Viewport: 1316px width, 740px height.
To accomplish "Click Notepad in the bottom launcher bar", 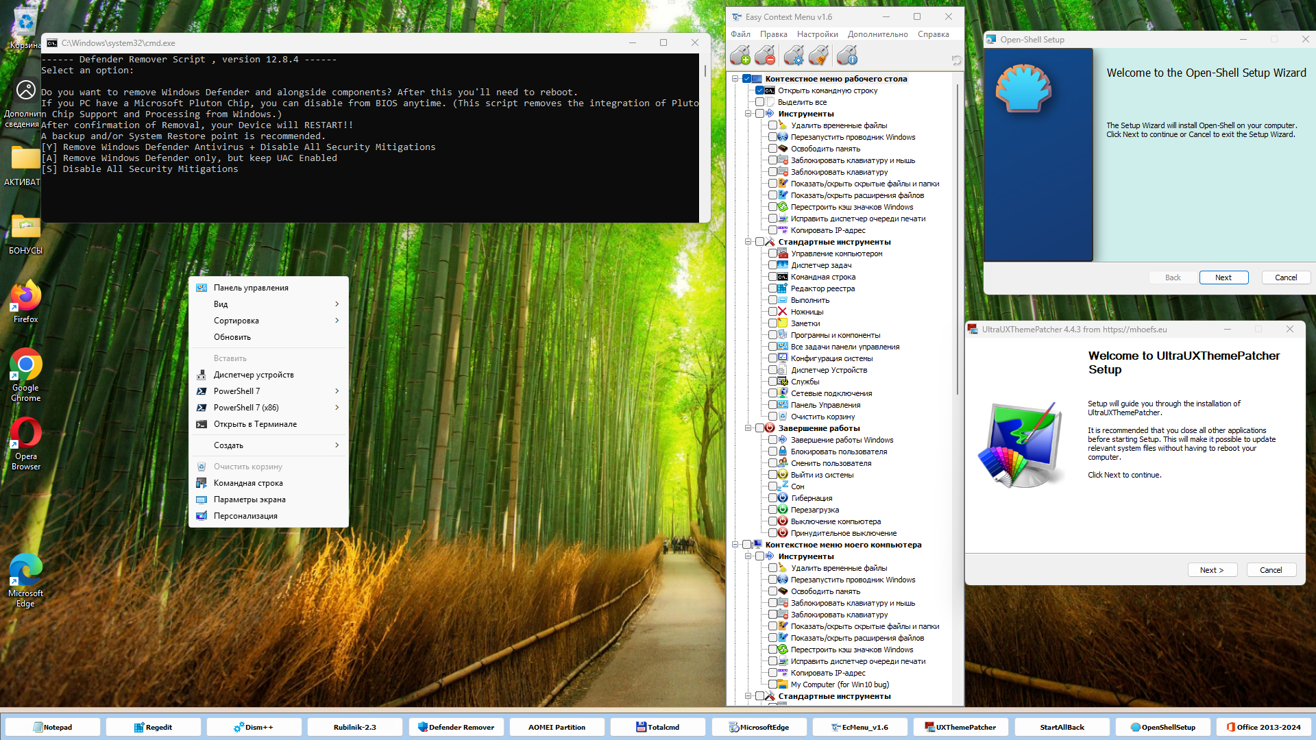I will coord(52,727).
